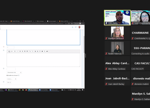The width and height of the screenshot is (150, 108).
Task: Click the outdent icon in editor toolbar
Action: (25, 51)
